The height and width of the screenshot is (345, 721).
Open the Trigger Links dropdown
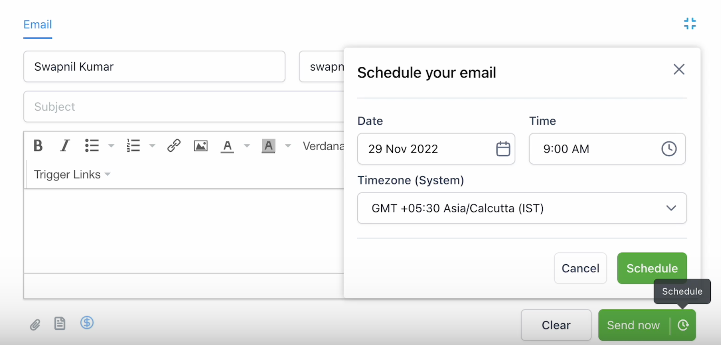tap(72, 174)
